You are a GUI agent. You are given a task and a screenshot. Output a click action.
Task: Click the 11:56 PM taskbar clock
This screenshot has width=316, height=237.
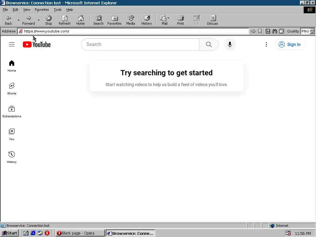click(x=303, y=233)
